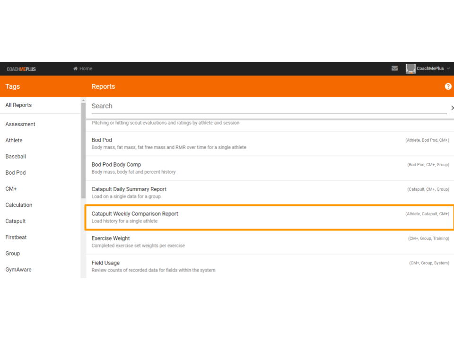Click 'Load history for a single athlete' description
This screenshot has height=340, width=454.
click(124, 221)
